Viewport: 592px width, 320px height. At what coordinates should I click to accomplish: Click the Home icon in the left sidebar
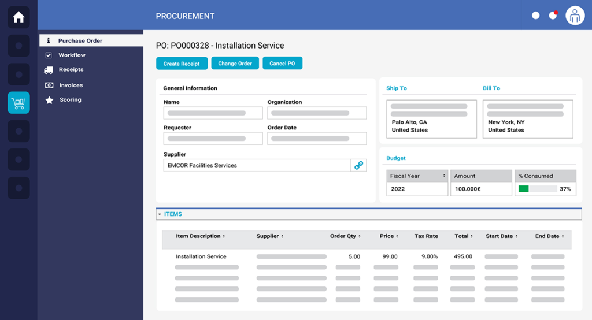[x=18, y=17]
